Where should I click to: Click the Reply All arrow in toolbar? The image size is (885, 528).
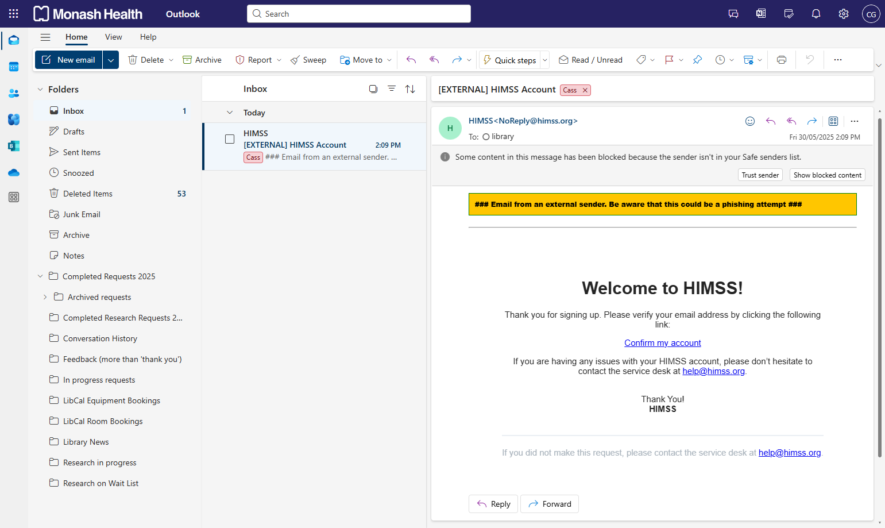click(434, 60)
